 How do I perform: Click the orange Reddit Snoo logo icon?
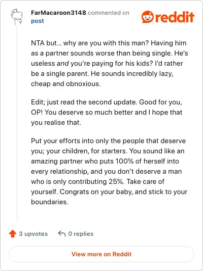tap(147, 17)
